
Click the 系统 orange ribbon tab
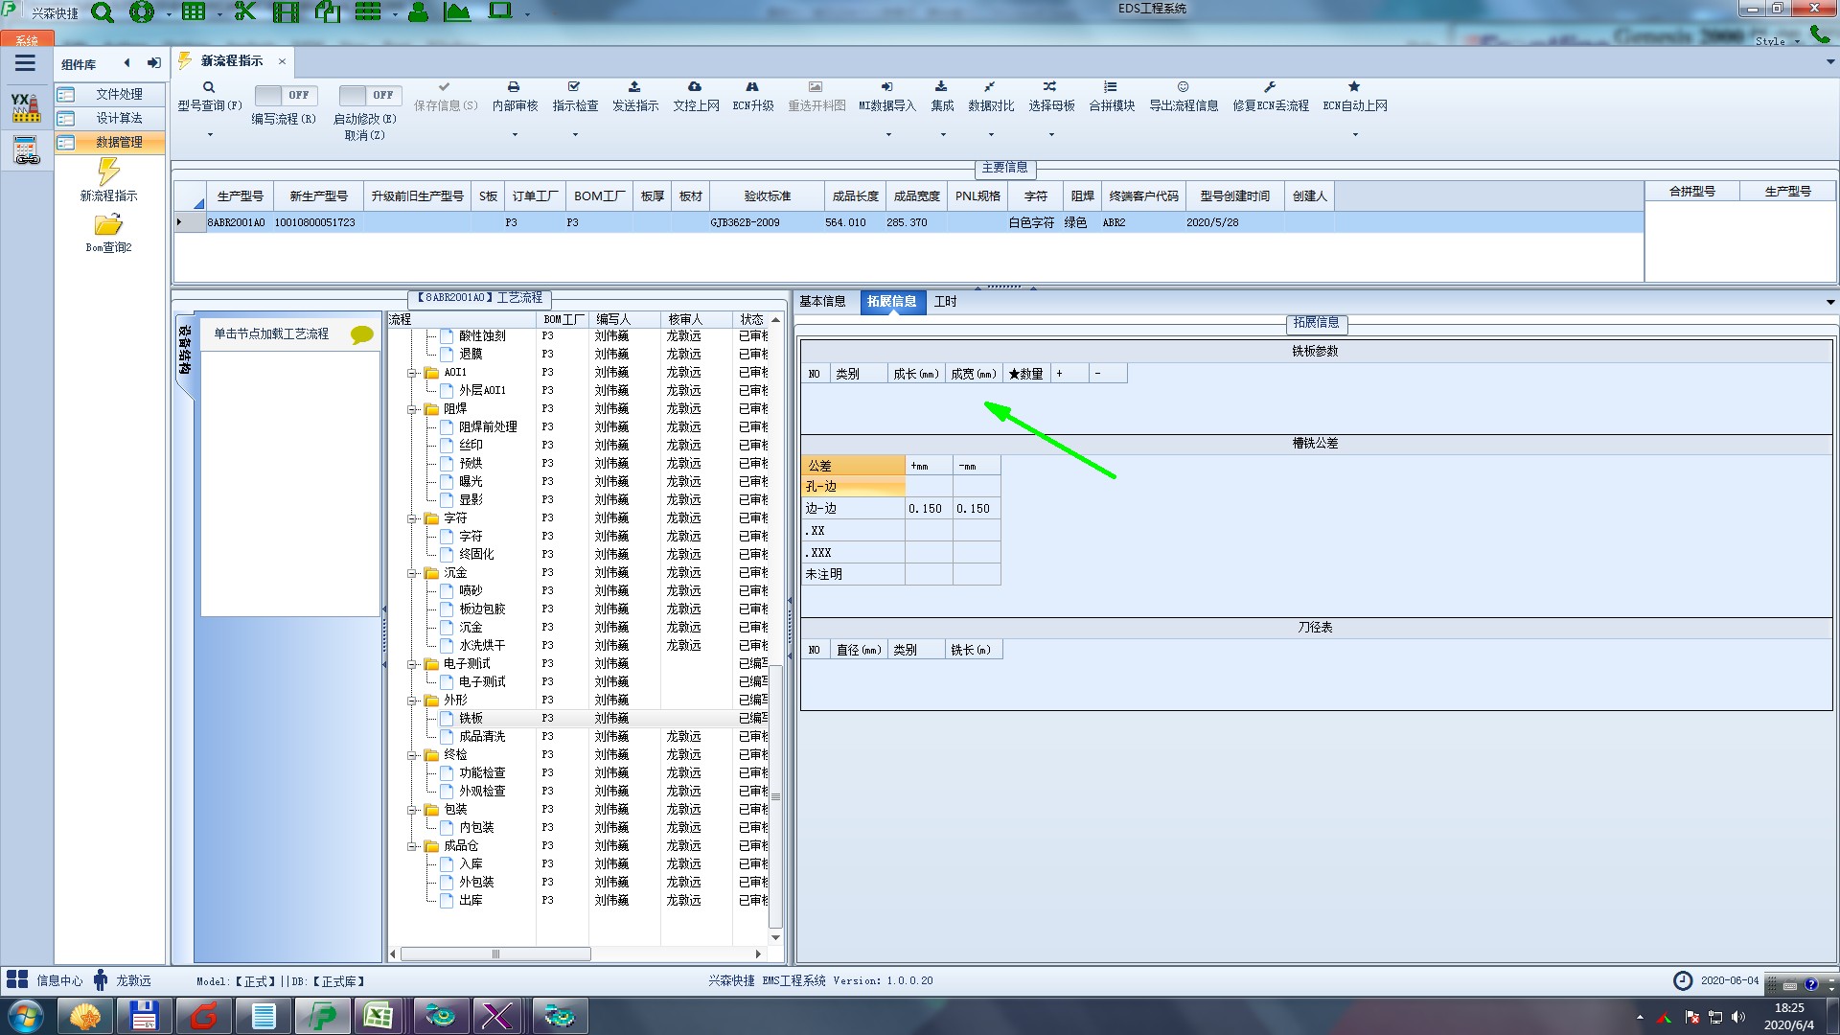tap(27, 40)
